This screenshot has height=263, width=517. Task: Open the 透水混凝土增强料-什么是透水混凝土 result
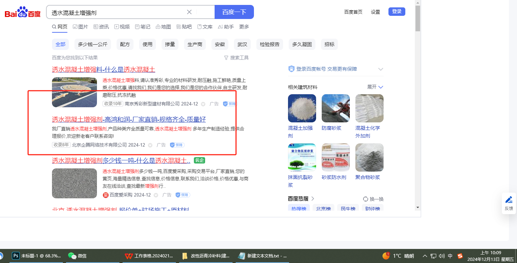click(104, 69)
